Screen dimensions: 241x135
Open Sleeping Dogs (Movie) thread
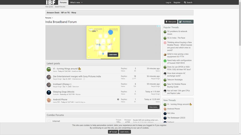[64, 92]
